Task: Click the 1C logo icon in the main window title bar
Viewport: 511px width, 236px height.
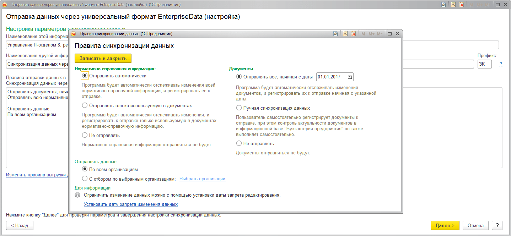Action: tap(5, 5)
